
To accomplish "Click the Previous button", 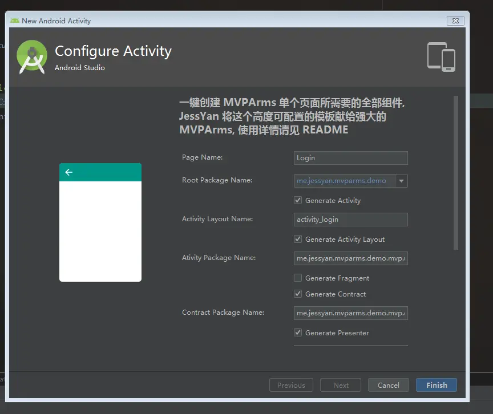I will [x=291, y=385].
